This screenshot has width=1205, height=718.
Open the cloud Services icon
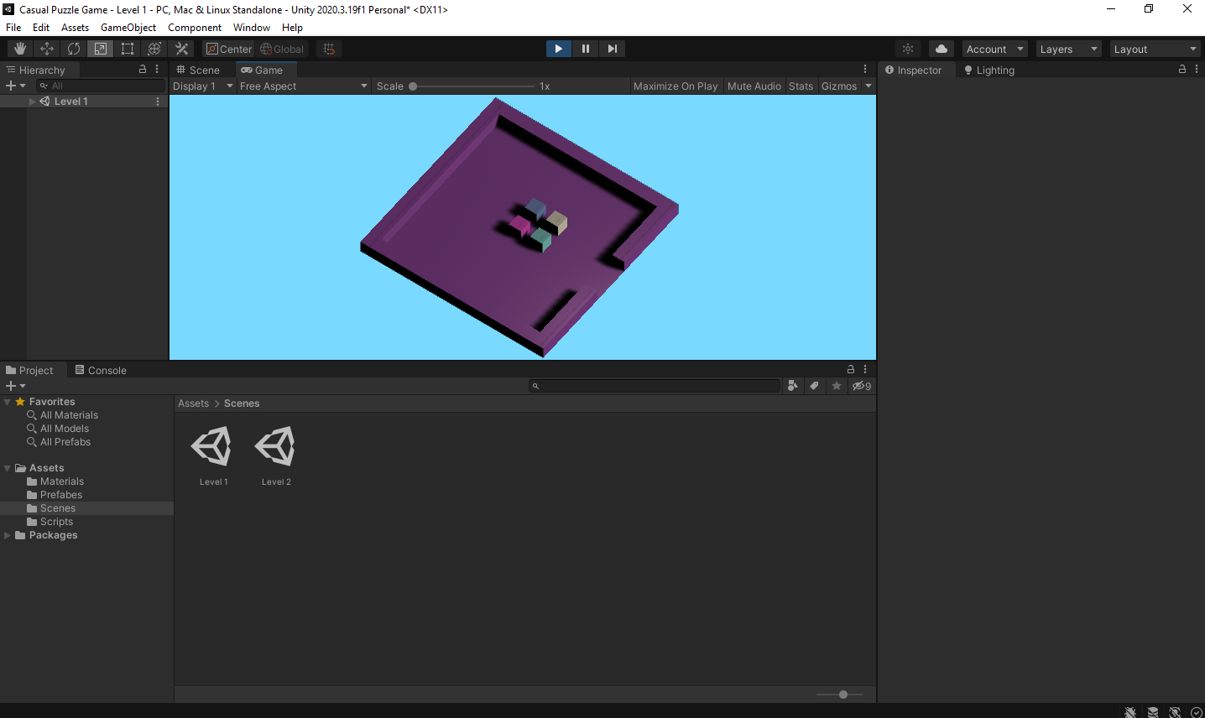[x=942, y=49]
